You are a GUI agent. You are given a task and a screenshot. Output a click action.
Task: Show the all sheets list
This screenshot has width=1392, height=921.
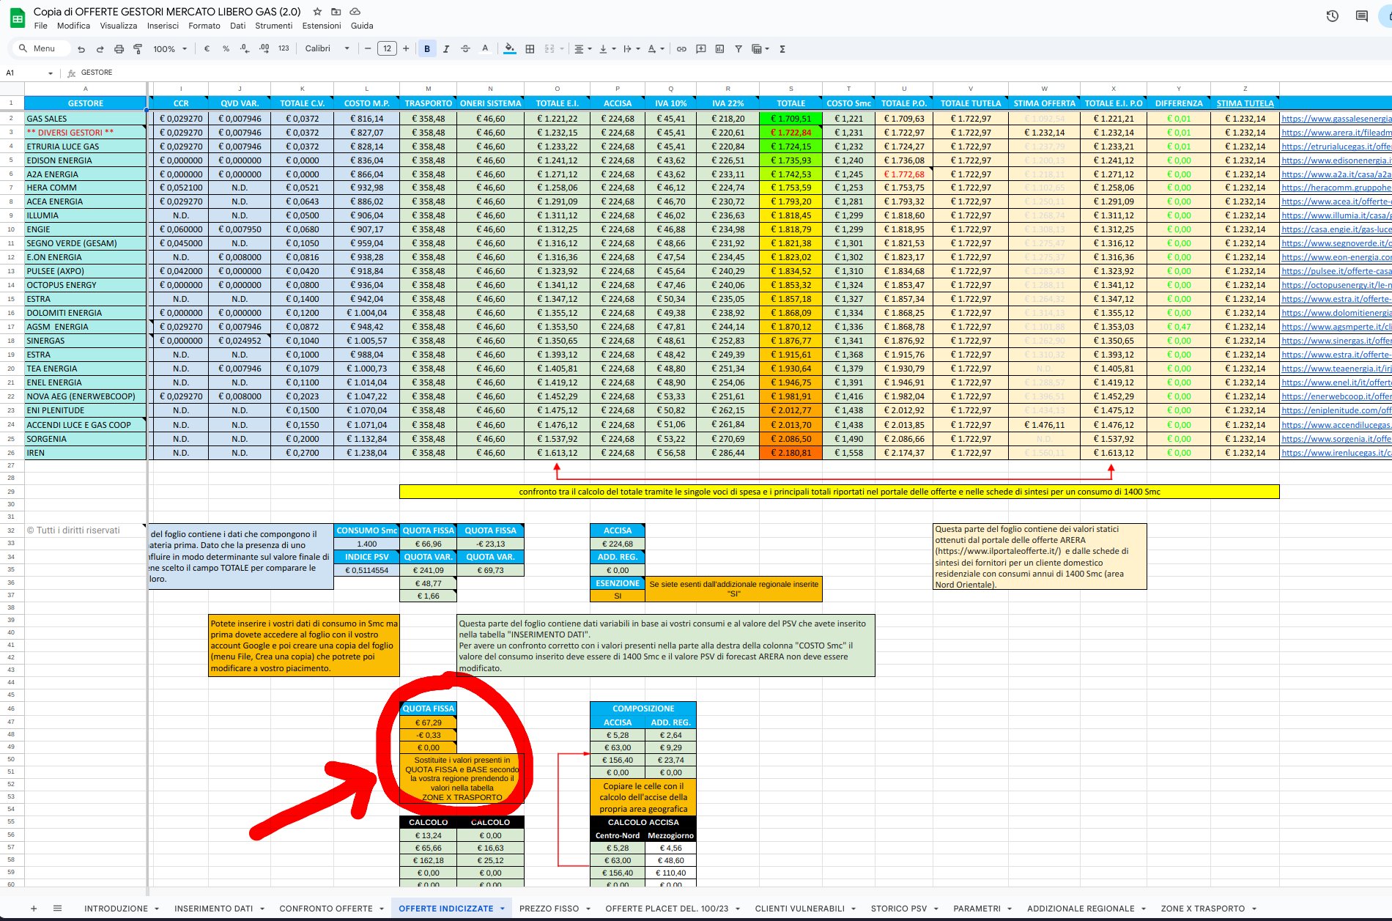point(57,909)
